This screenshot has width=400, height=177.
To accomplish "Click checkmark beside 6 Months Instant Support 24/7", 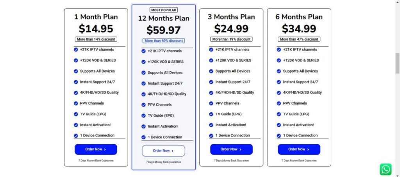I will coord(279,82).
